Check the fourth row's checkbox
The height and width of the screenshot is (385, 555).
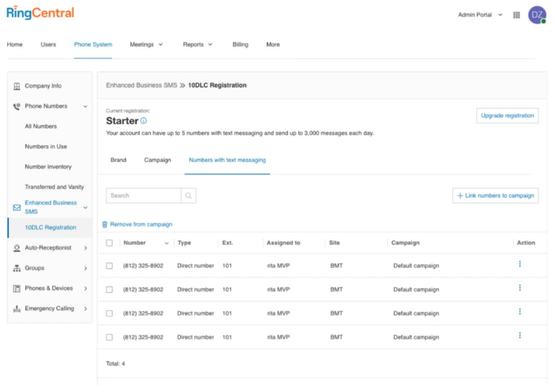coord(109,337)
